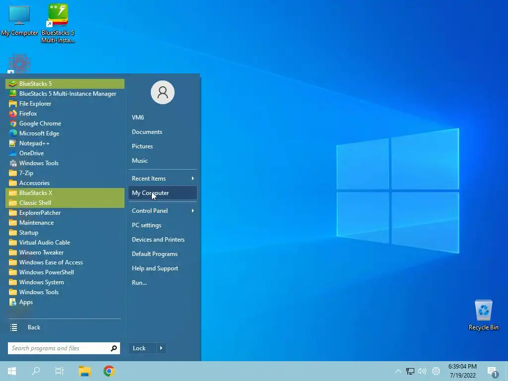The image size is (508, 381).
Task: Expand the Accessories folder
Action: [65, 183]
